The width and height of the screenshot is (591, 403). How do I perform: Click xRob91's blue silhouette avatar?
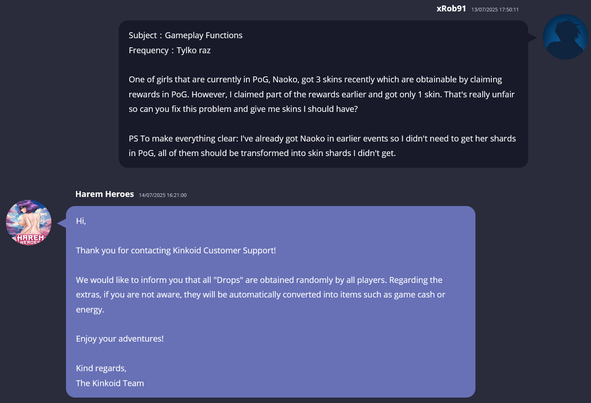(566, 37)
